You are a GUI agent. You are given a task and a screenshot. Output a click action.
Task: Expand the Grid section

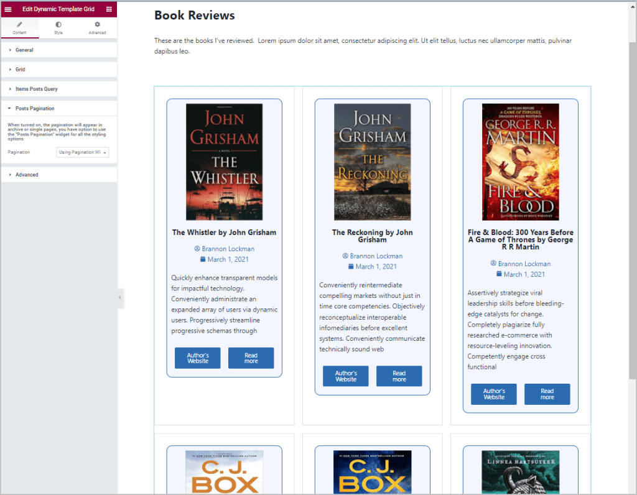[59, 70]
